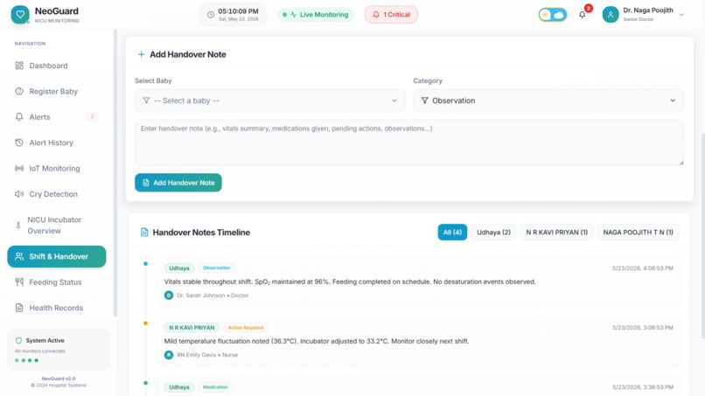Open the Select a baby dropdown
Screen dimensions: 705x396
(x=269, y=101)
